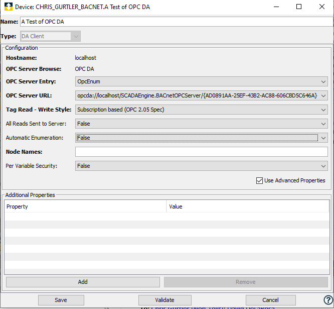Add a new additional property
Image resolution: width=334 pixels, height=309 pixels.
click(x=83, y=282)
